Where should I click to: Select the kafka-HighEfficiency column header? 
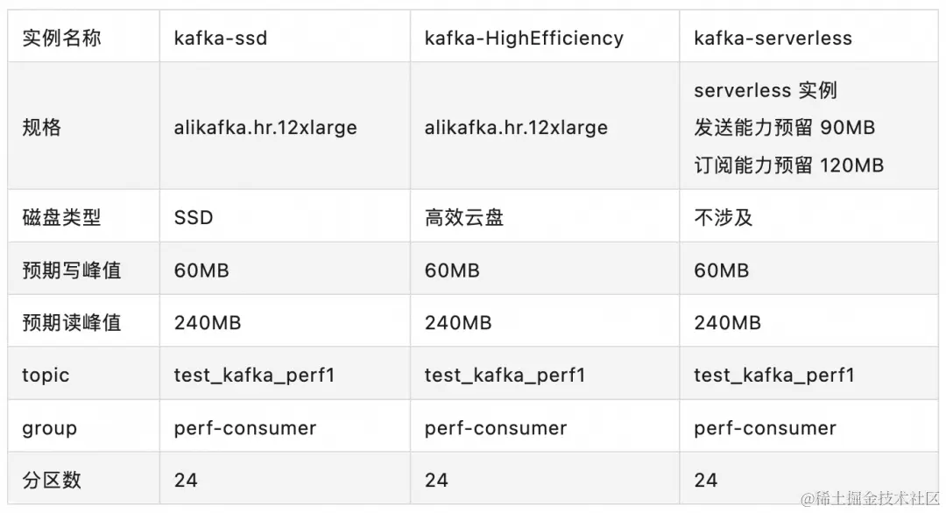(524, 38)
